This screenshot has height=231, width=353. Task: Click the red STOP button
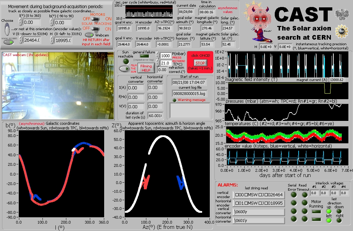(x=200, y=63)
